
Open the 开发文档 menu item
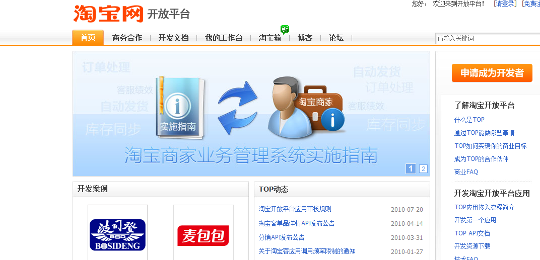[x=174, y=38]
